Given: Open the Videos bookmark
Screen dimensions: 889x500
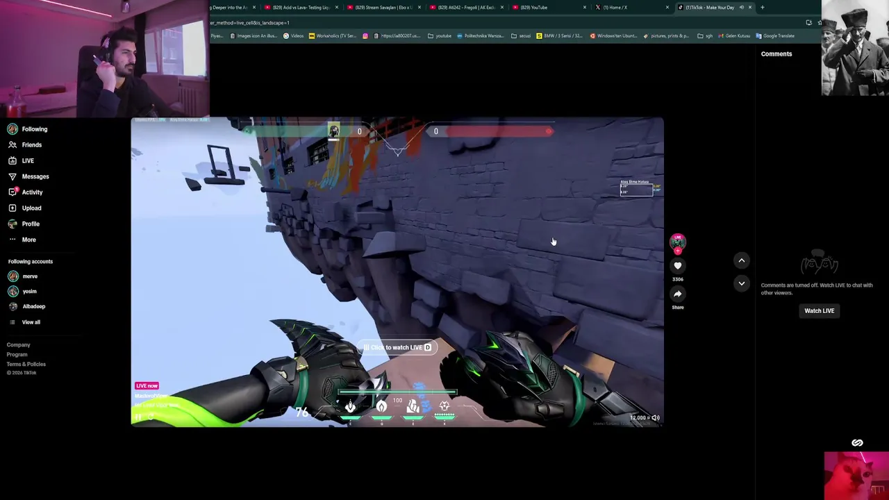Looking at the screenshot, I should 293,36.
